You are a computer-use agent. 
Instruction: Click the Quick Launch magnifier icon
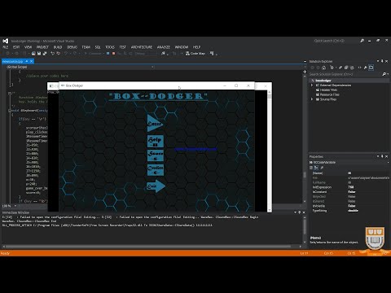point(362,41)
